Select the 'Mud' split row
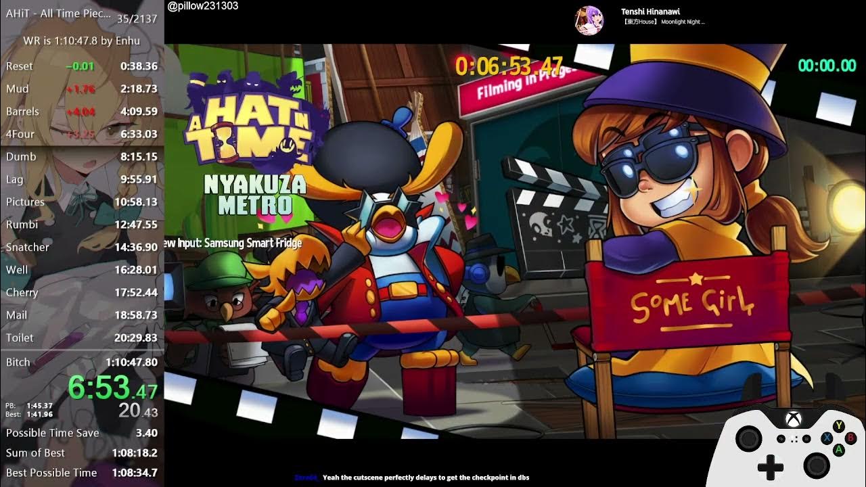The image size is (866, 487). click(x=82, y=89)
